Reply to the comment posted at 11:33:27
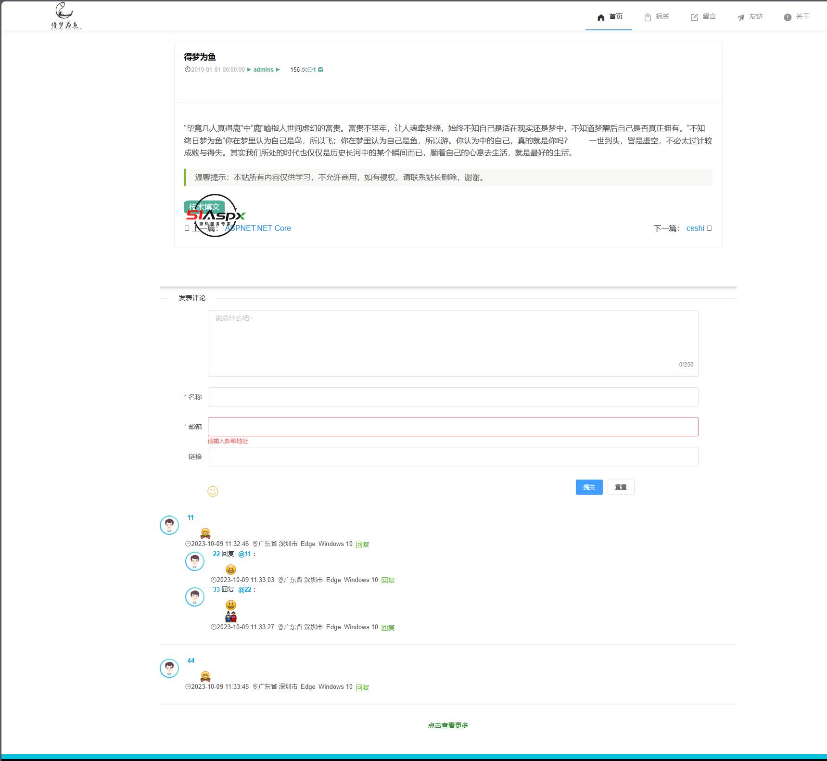Viewport: 827px width, 761px height. click(388, 628)
